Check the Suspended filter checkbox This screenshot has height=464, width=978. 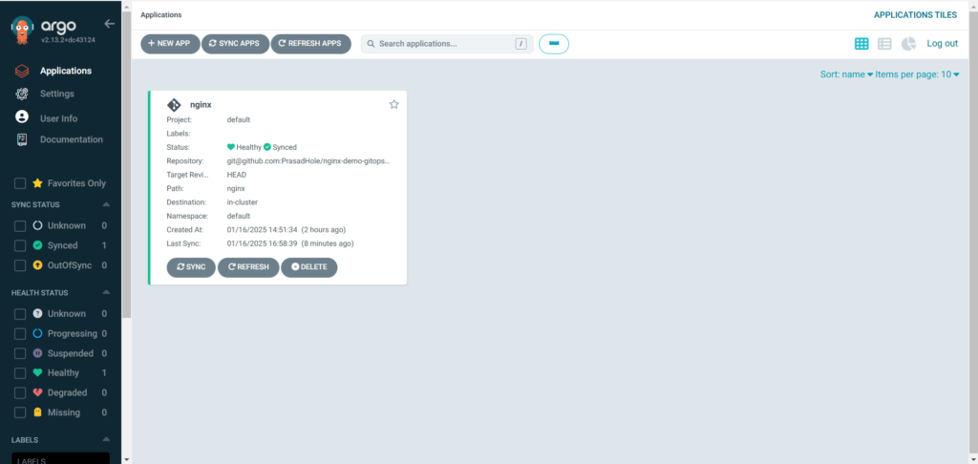click(20, 353)
